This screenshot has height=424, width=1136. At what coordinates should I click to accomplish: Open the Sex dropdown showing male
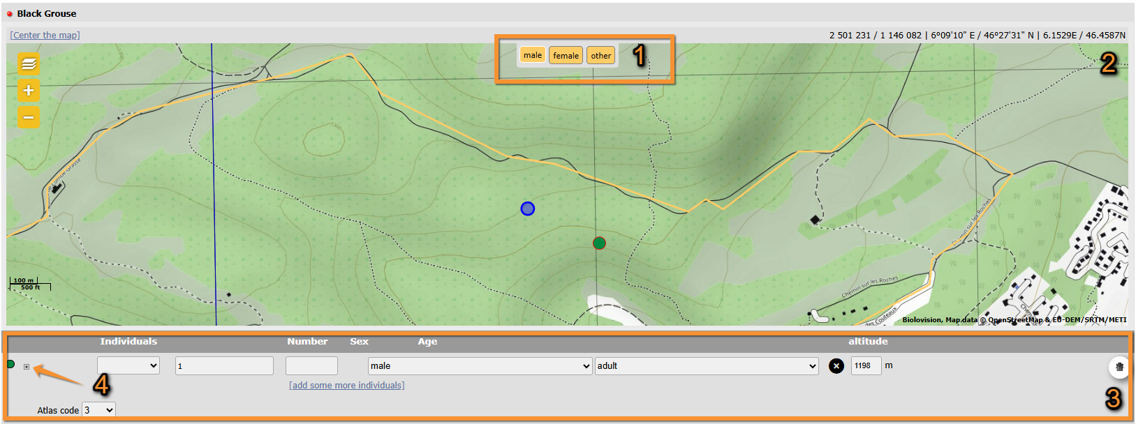tap(480, 366)
